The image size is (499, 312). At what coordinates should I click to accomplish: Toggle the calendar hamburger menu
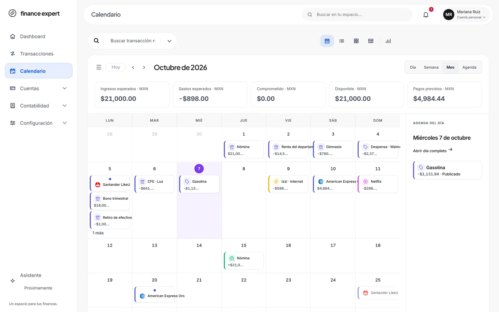[x=99, y=67]
